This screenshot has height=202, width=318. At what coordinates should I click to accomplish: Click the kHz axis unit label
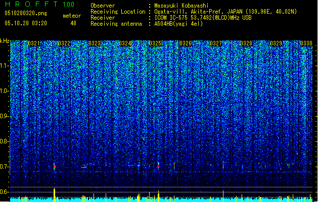coord(5,41)
